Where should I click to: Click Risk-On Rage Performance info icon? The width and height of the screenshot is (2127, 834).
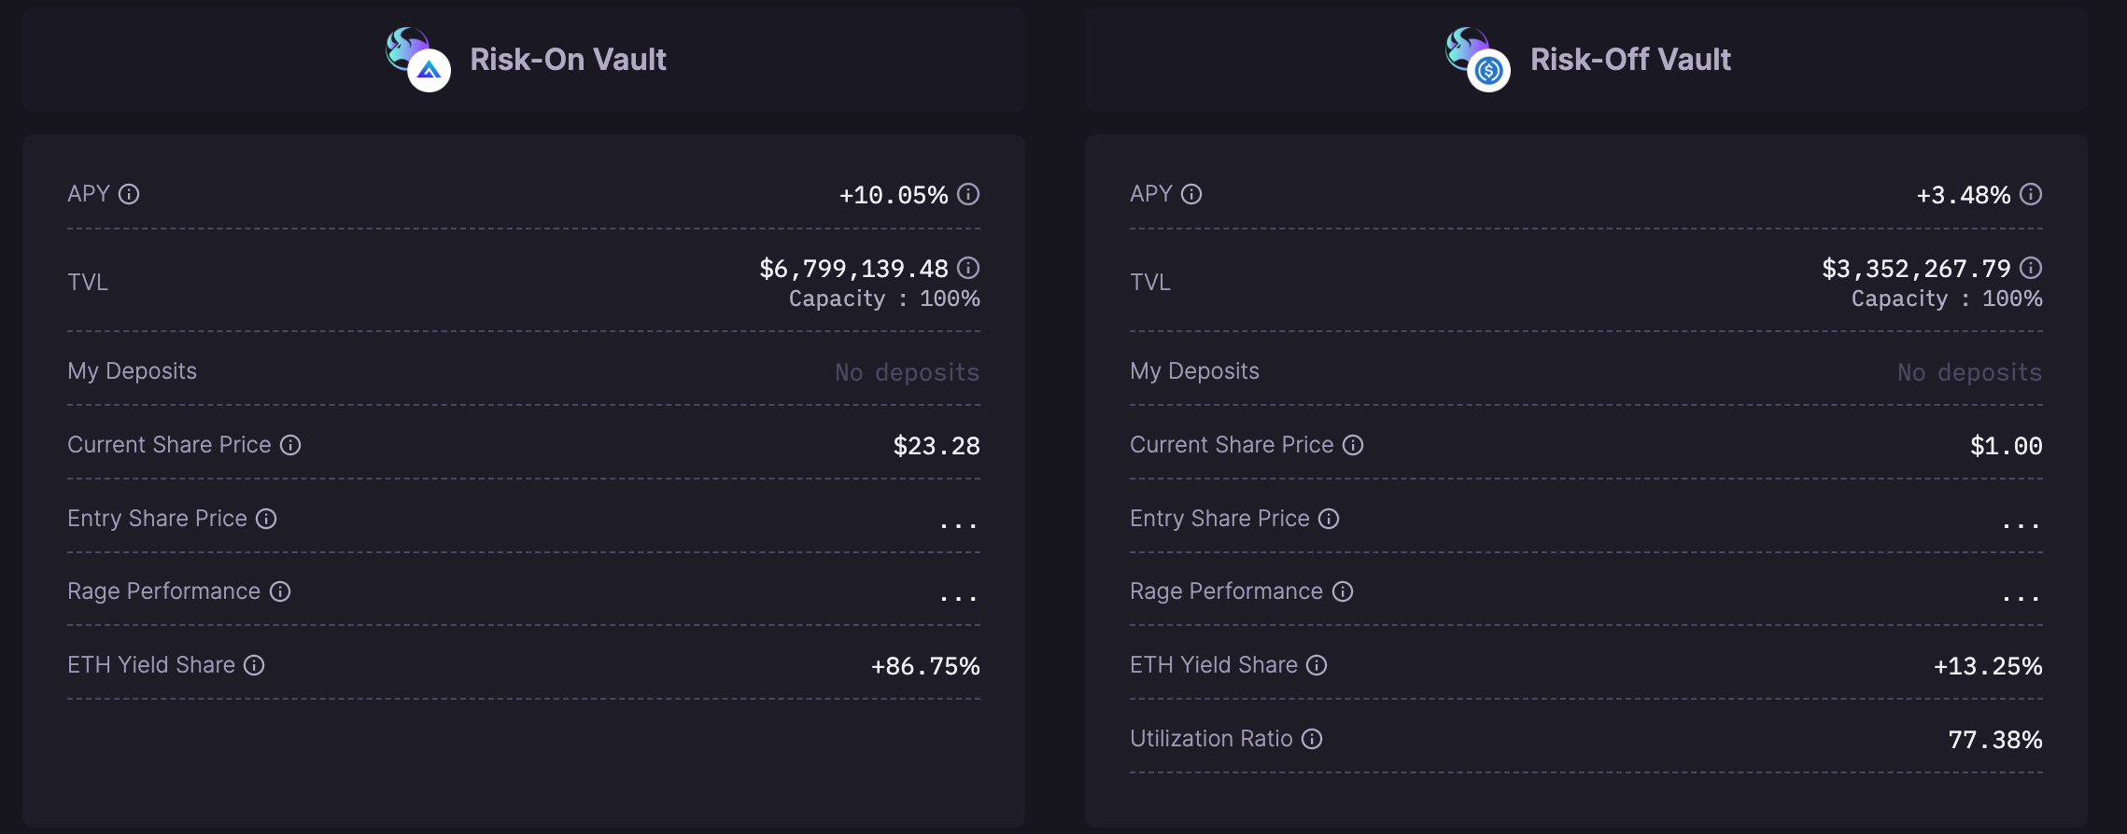click(280, 591)
